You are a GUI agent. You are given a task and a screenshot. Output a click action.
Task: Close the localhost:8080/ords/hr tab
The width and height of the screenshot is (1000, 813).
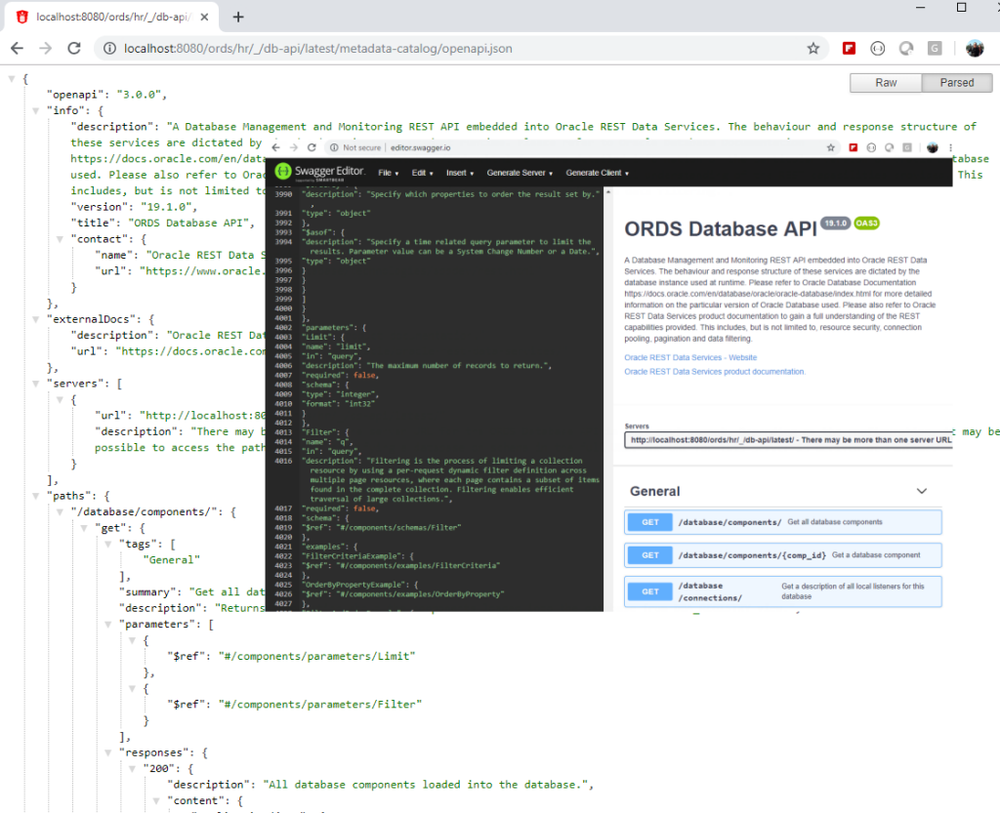pyautogui.click(x=204, y=18)
